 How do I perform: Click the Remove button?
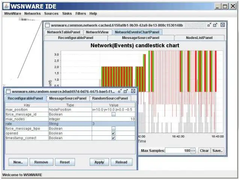coord(41,162)
